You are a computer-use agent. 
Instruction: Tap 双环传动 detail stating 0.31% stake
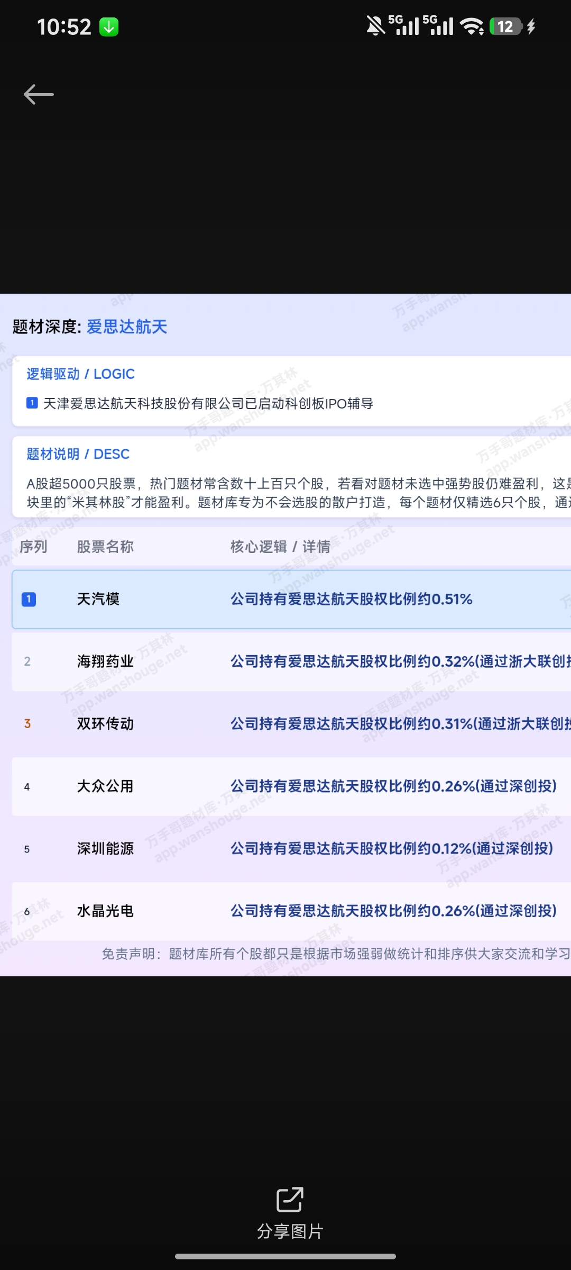[x=401, y=724]
